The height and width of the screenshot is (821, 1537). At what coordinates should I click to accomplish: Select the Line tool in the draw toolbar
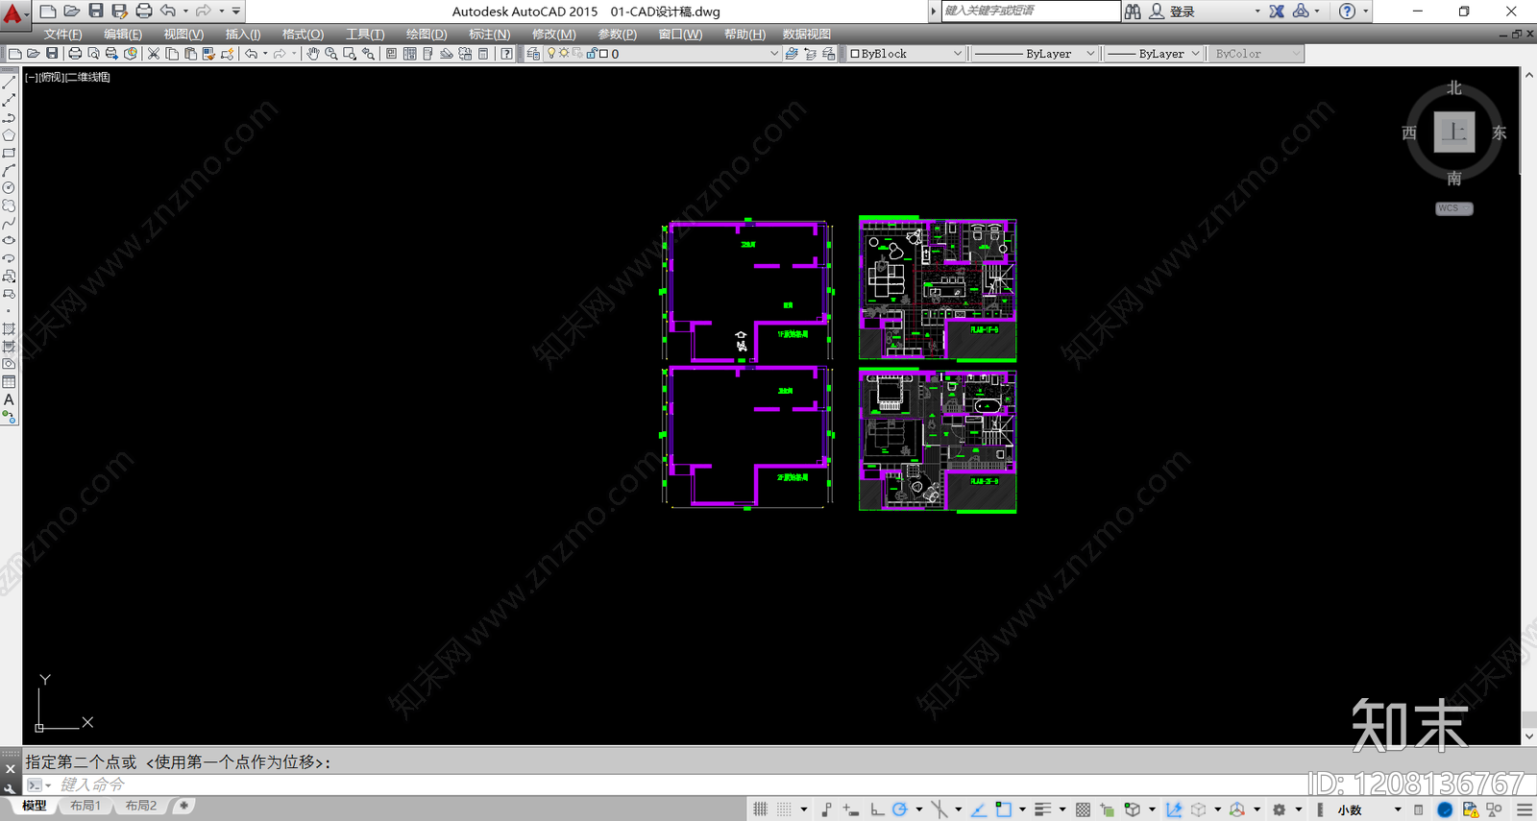[x=9, y=83]
